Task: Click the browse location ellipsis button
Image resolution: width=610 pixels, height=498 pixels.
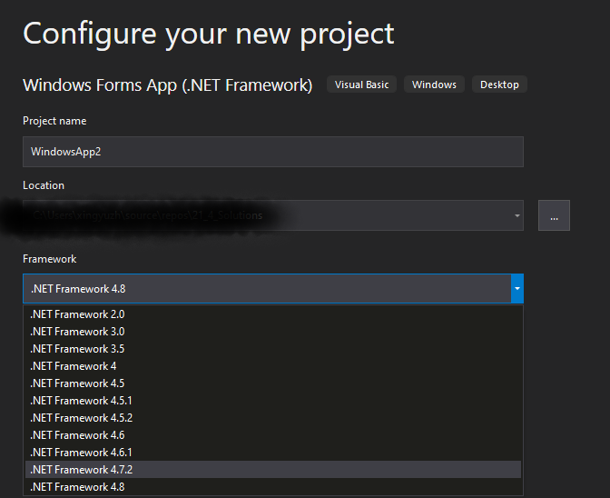Action: click(554, 215)
